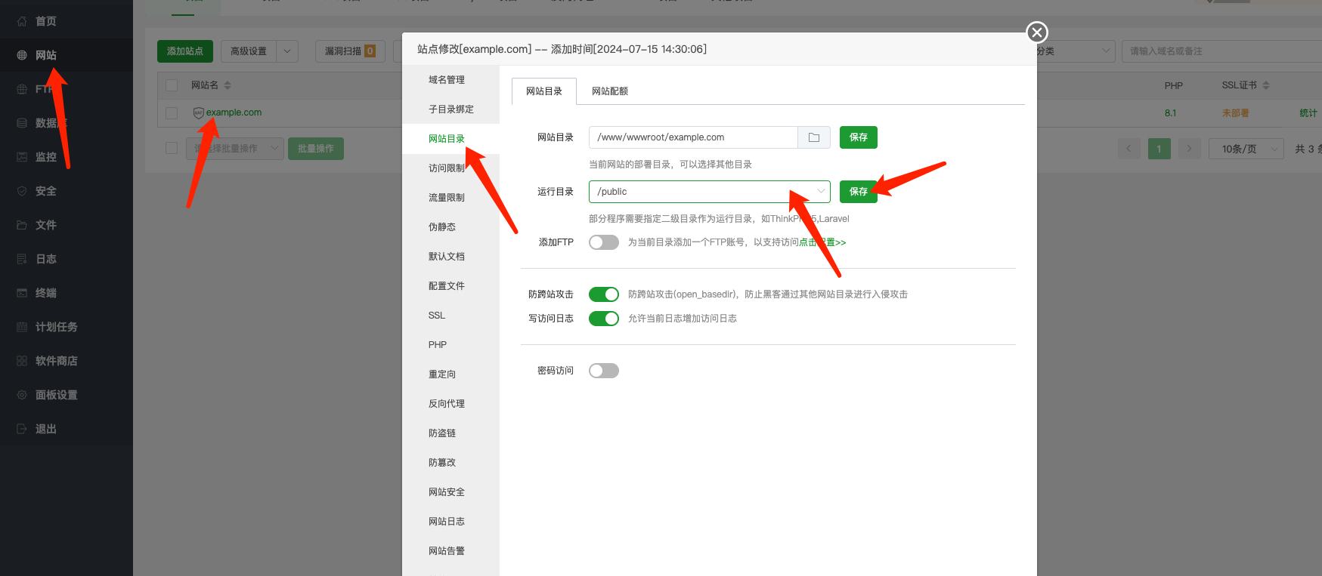Click the 文件 folder icon in sidebar

pos(22,225)
